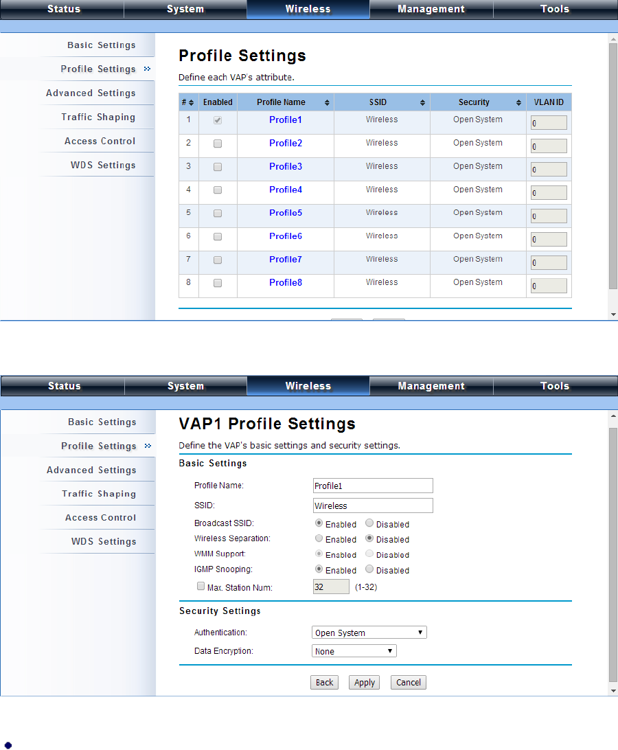
Task: Click the Back button
Action: pos(324,683)
